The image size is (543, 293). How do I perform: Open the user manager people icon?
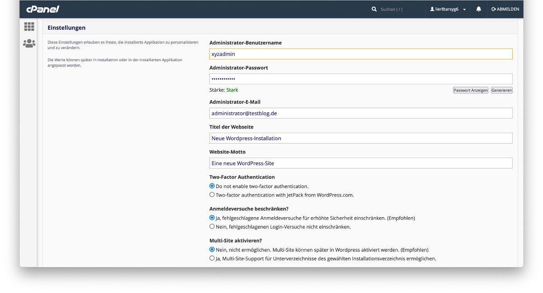pos(29,43)
